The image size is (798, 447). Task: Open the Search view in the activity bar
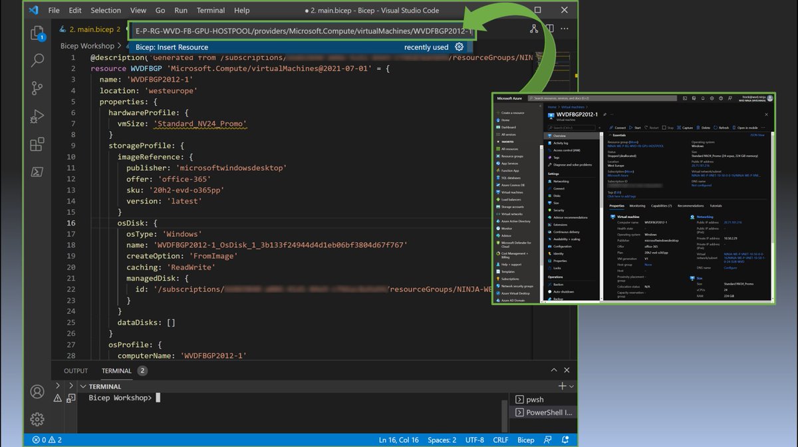(37, 61)
